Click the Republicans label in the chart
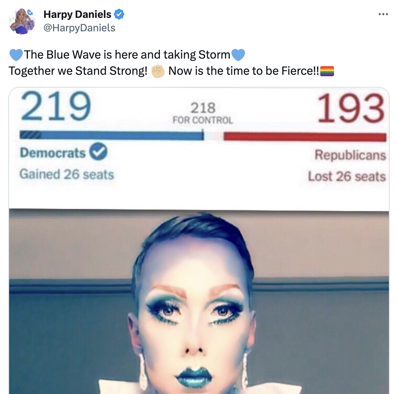 point(350,155)
